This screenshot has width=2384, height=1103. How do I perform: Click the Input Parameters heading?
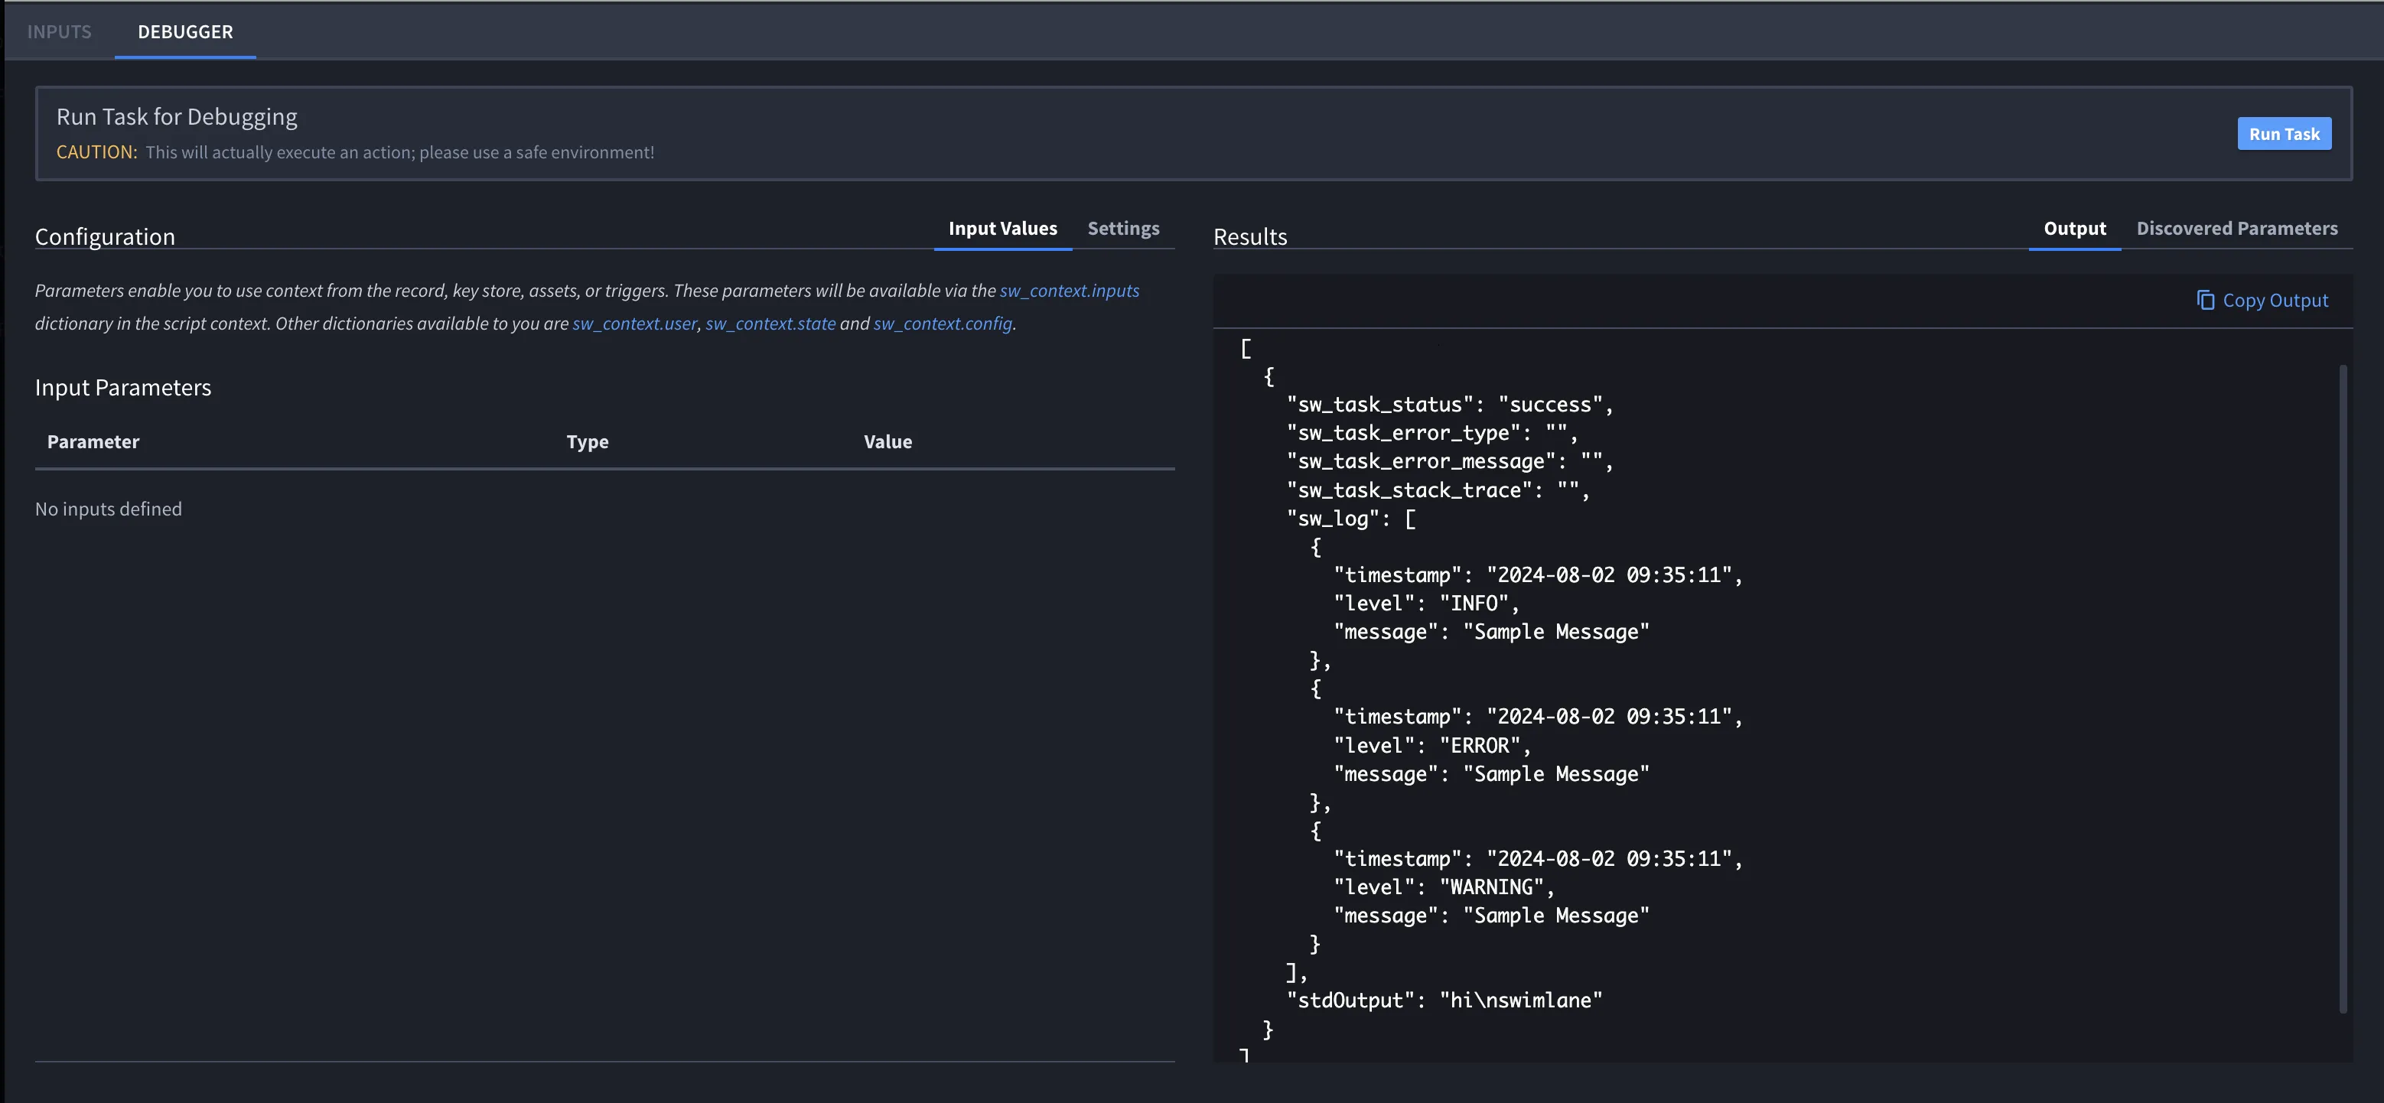(123, 387)
